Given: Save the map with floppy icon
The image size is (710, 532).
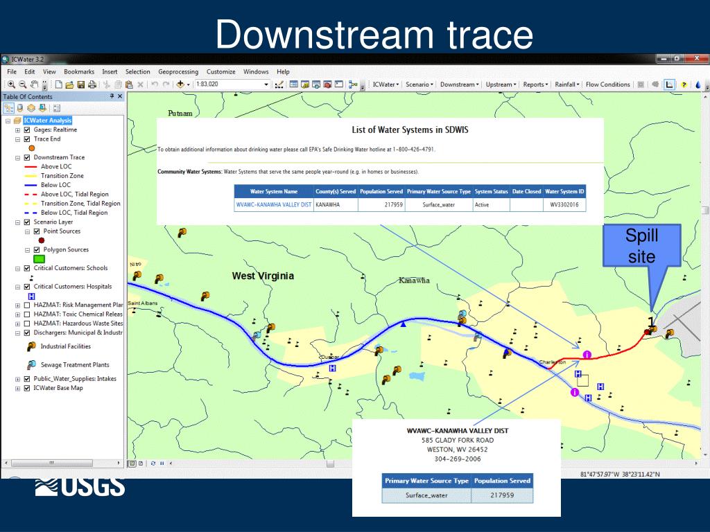Looking at the screenshot, I should (x=81, y=85).
